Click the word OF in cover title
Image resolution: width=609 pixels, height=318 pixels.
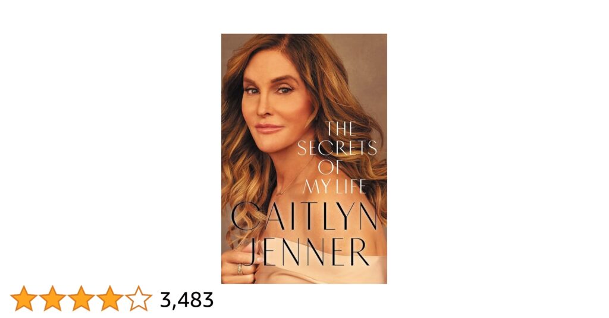[330, 167]
